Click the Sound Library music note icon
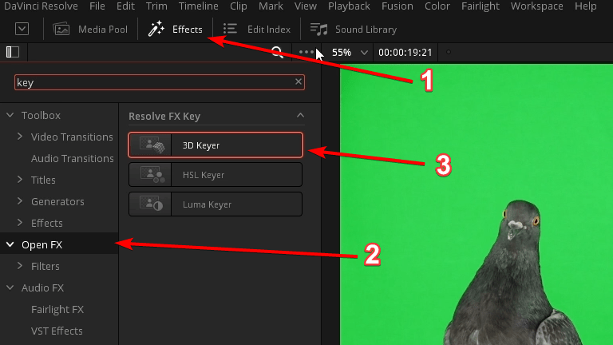613x345 pixels. click(318, 30)
